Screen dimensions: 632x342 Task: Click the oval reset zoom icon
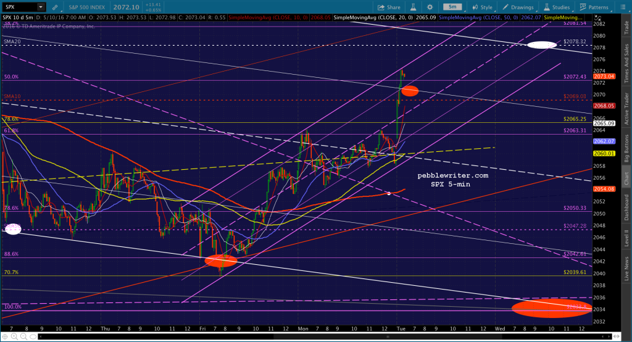(33, 336)
